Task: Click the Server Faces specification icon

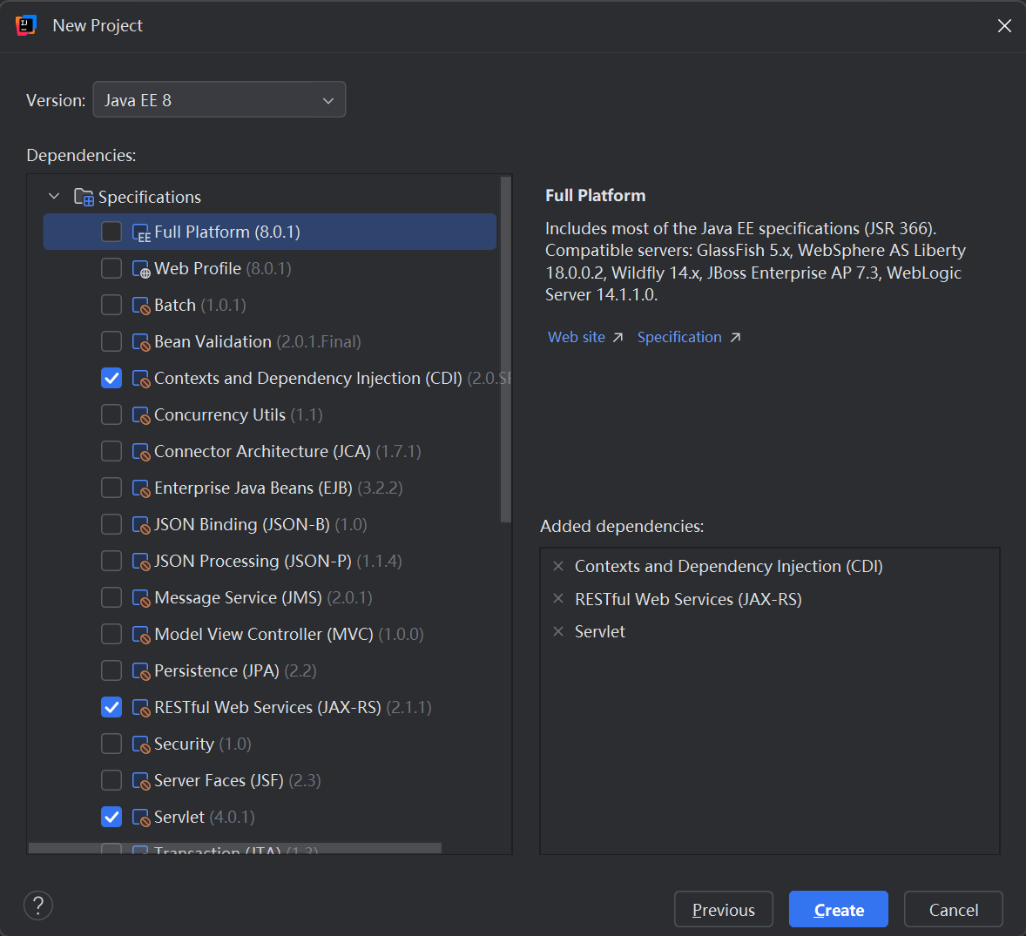Action: (141, 782)
